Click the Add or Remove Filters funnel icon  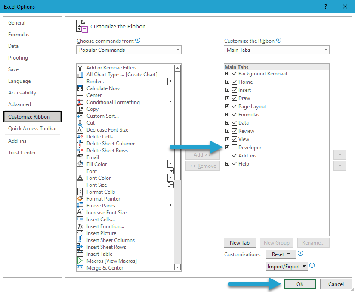[x=80, y=68]
